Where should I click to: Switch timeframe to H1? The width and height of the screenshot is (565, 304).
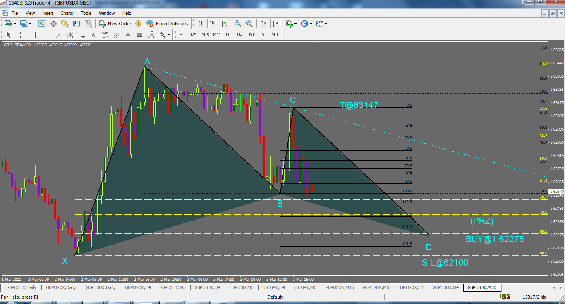(228, 35)
